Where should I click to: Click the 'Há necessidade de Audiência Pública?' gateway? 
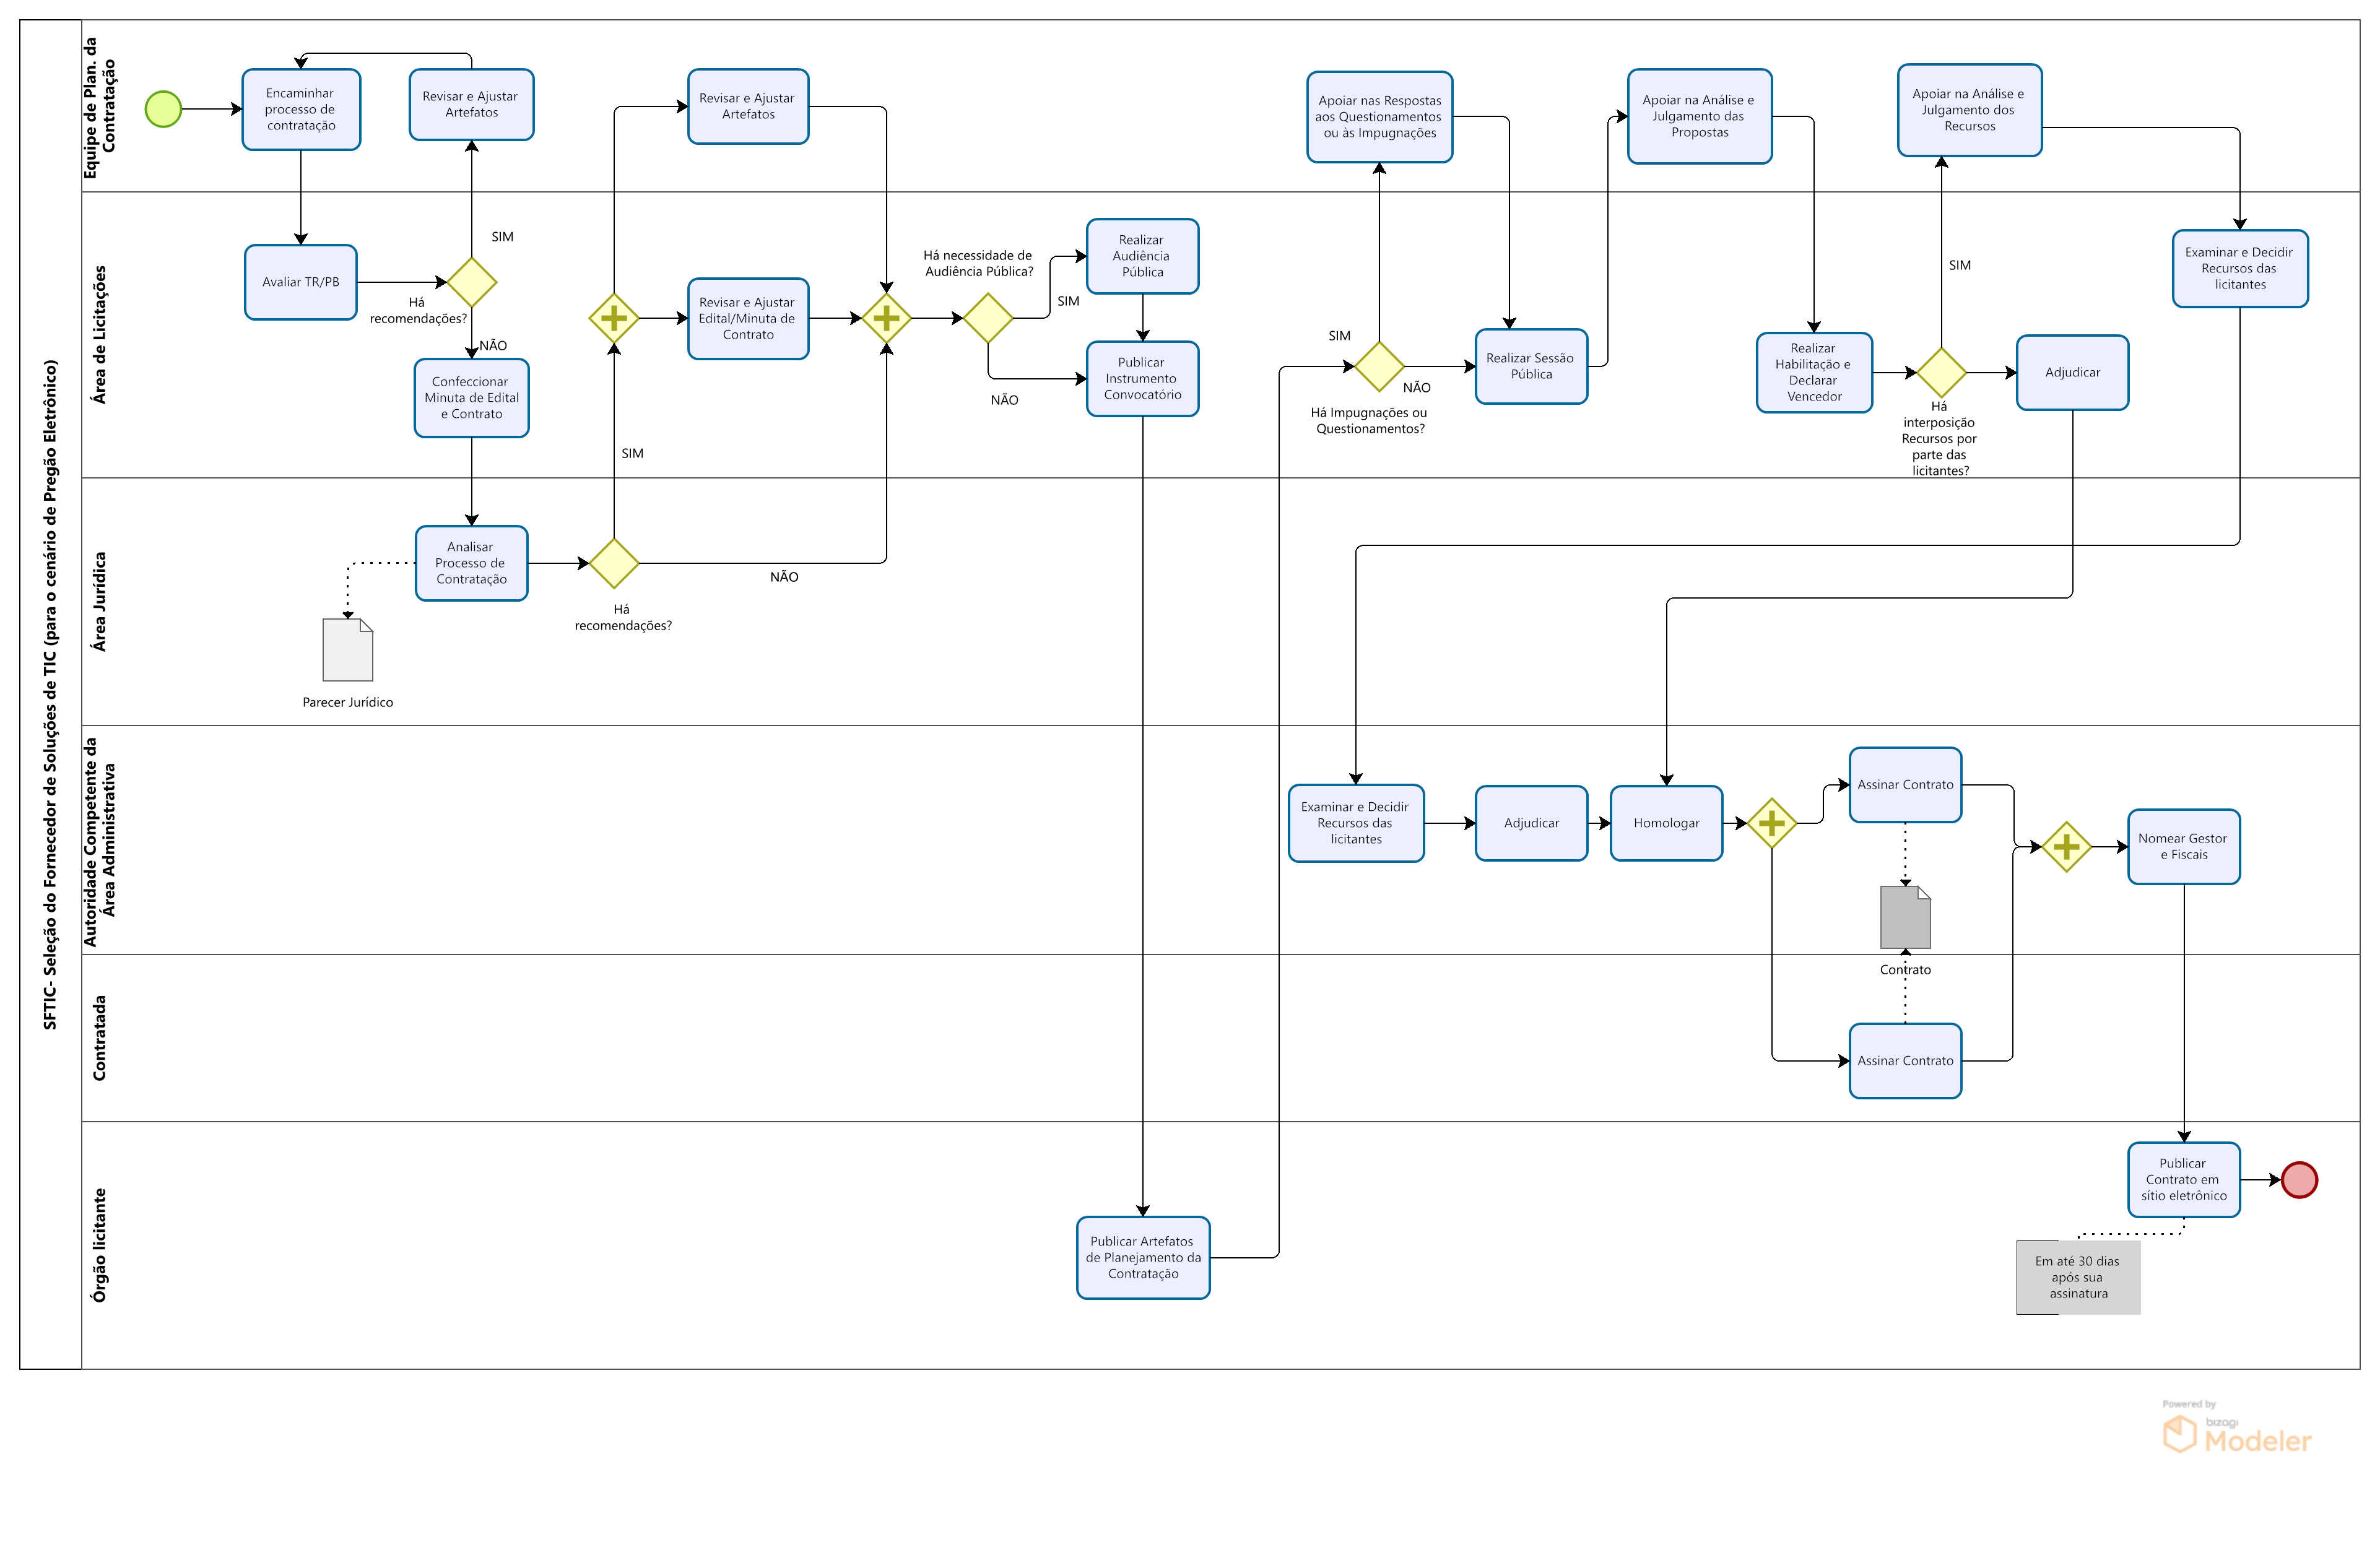click(x=988, y=318)
